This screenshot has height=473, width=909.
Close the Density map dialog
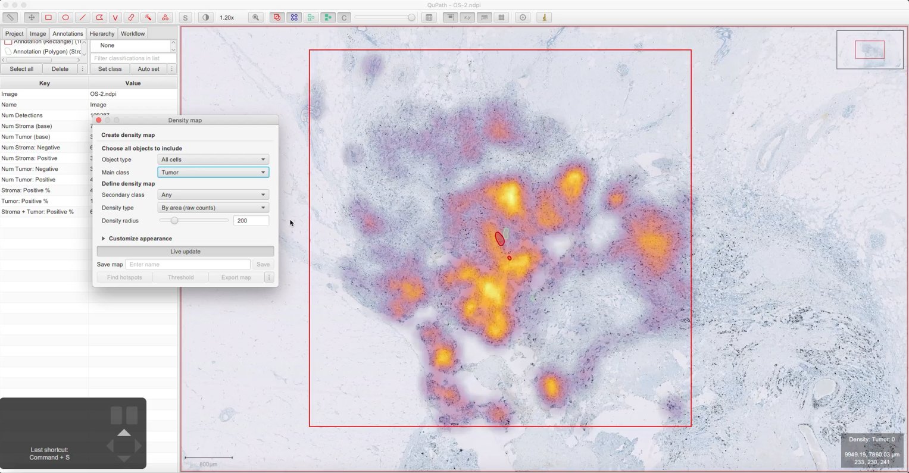(x=99, y=120)
